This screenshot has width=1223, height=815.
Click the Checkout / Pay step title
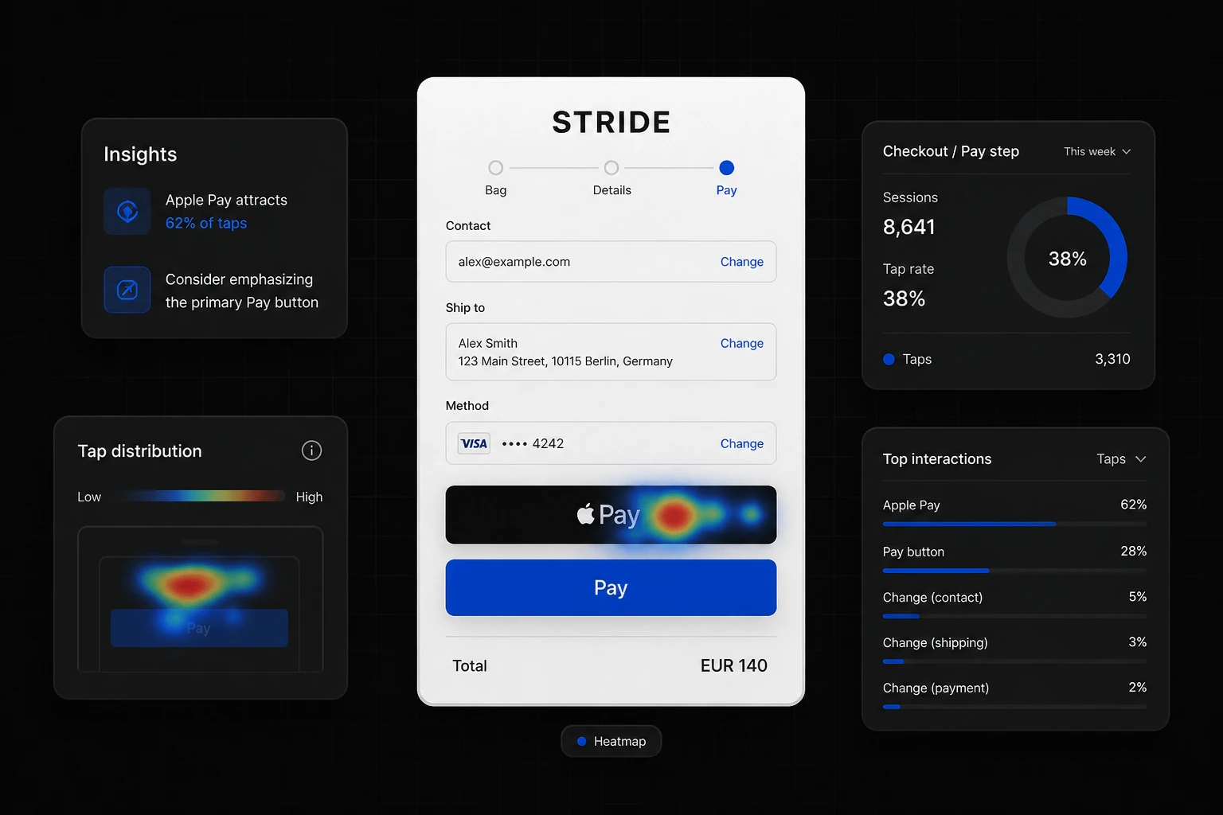pyautogui.click(x=951, y=151)
